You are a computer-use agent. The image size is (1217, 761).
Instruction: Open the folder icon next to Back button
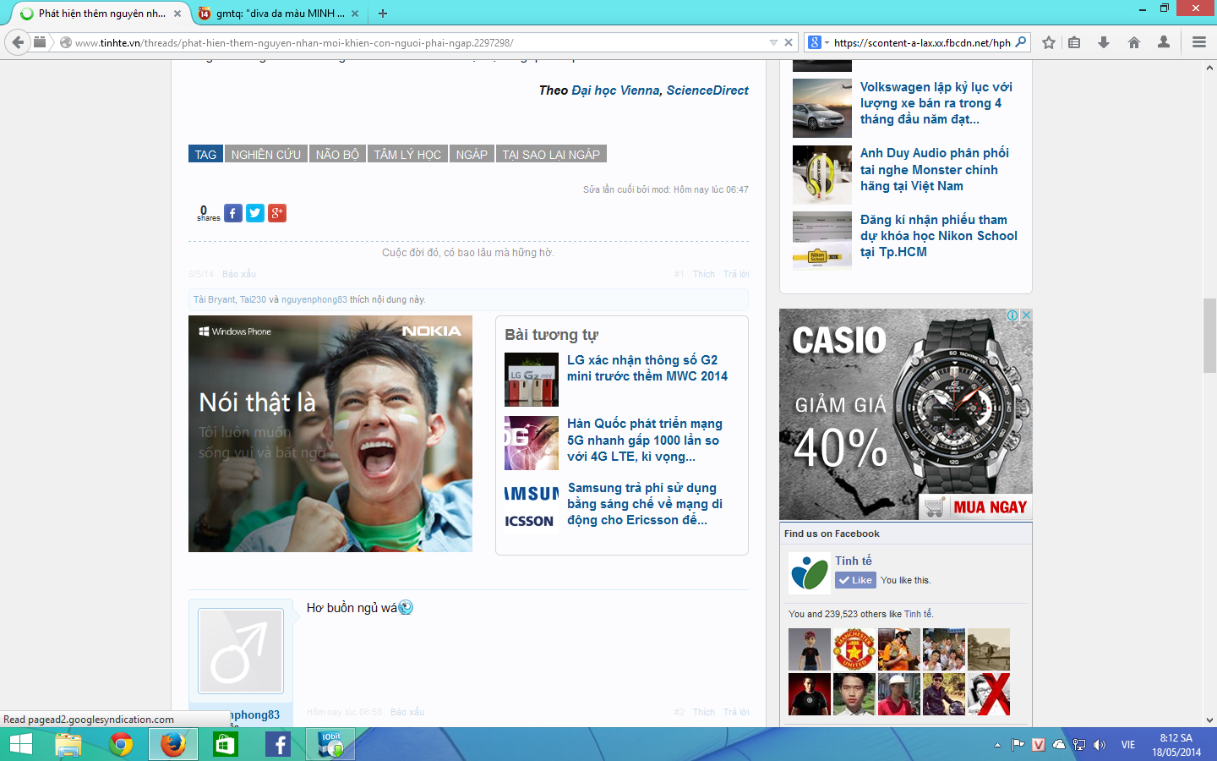click(40, 41)
